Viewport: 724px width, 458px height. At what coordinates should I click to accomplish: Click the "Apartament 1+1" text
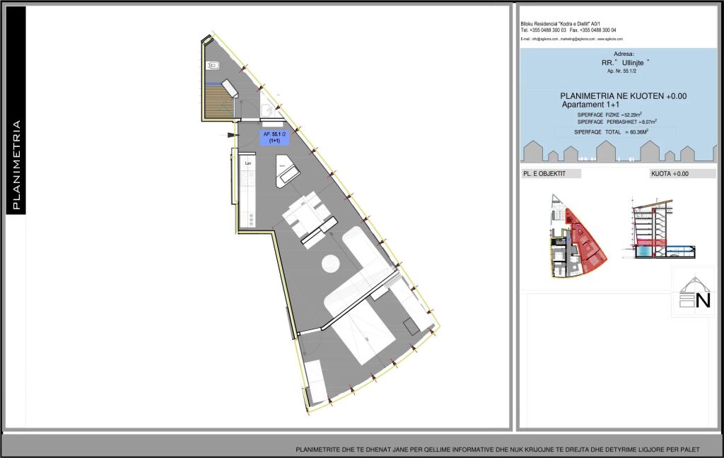(590, 105)
